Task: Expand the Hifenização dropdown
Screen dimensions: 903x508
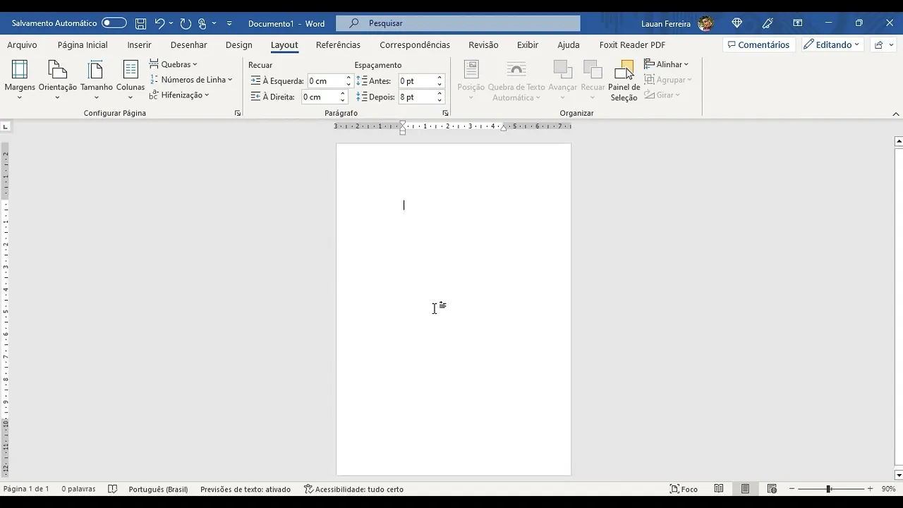Action: pyautogui.click(x=179, y=95)
